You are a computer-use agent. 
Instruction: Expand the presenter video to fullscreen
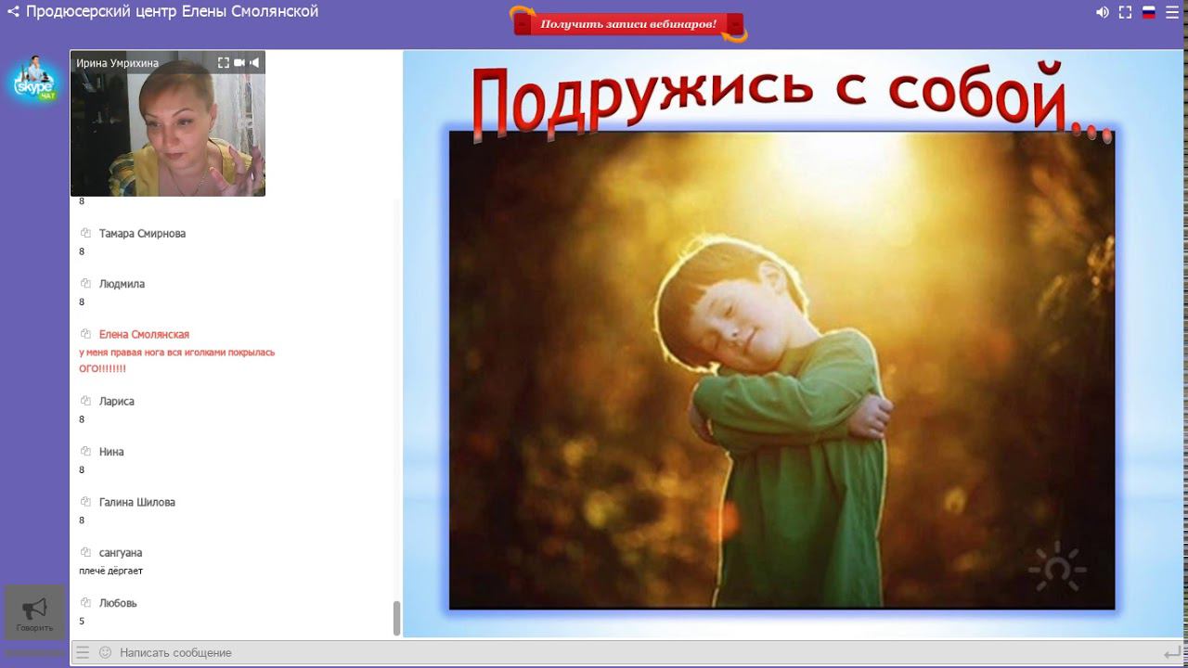[223, 63]
